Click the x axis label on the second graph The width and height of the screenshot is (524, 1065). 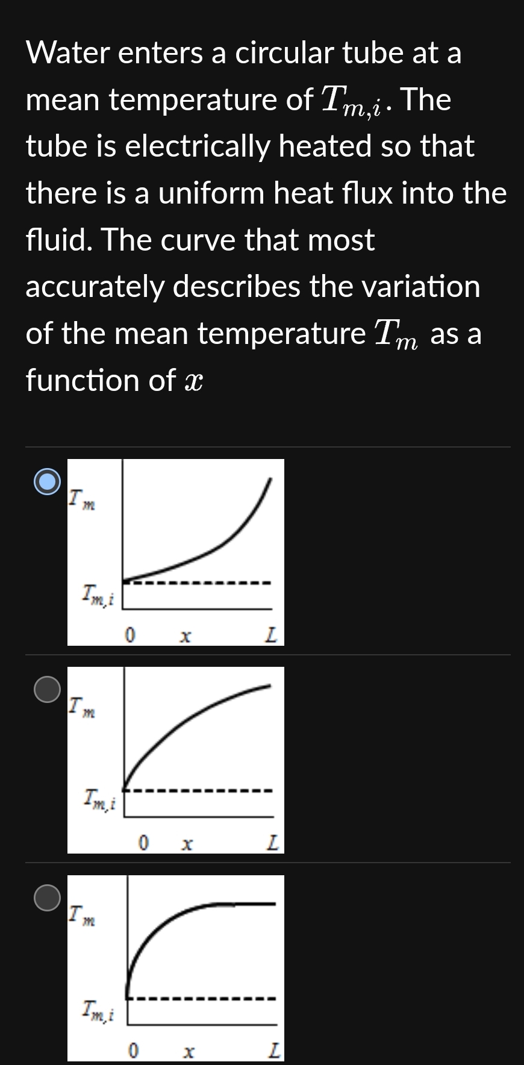187,842
